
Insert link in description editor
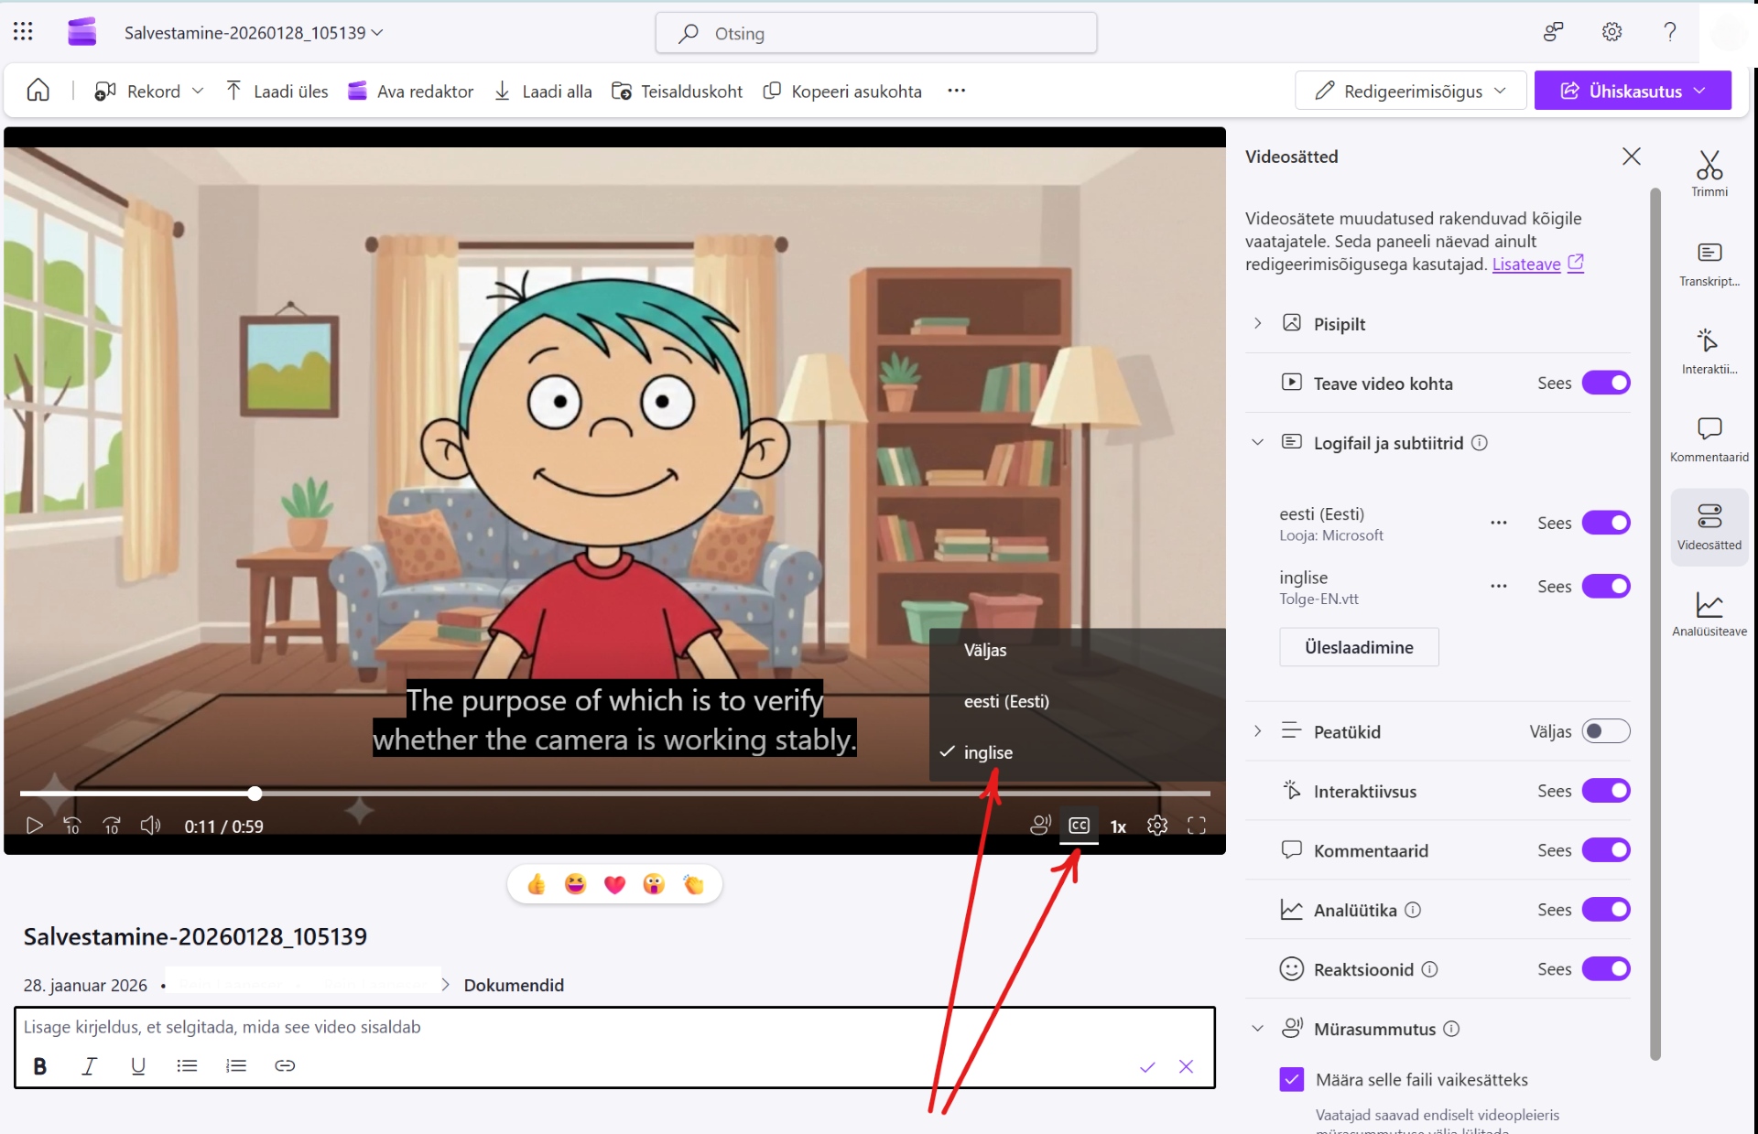click(x=285, y=1065)
